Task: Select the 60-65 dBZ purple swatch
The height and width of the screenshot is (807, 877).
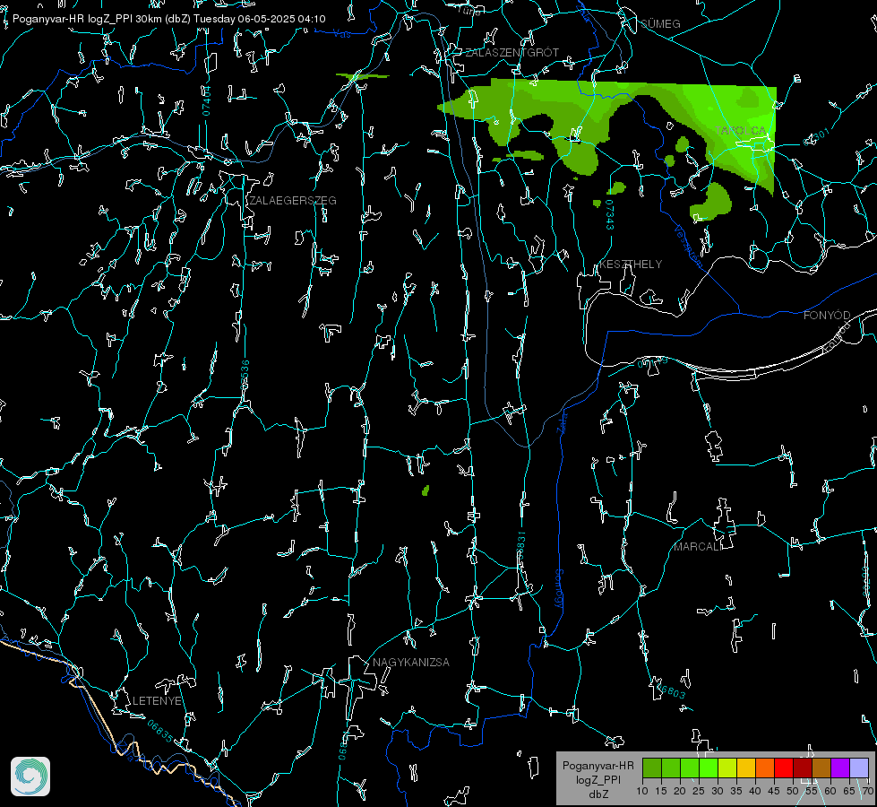Action: (840, 768)
